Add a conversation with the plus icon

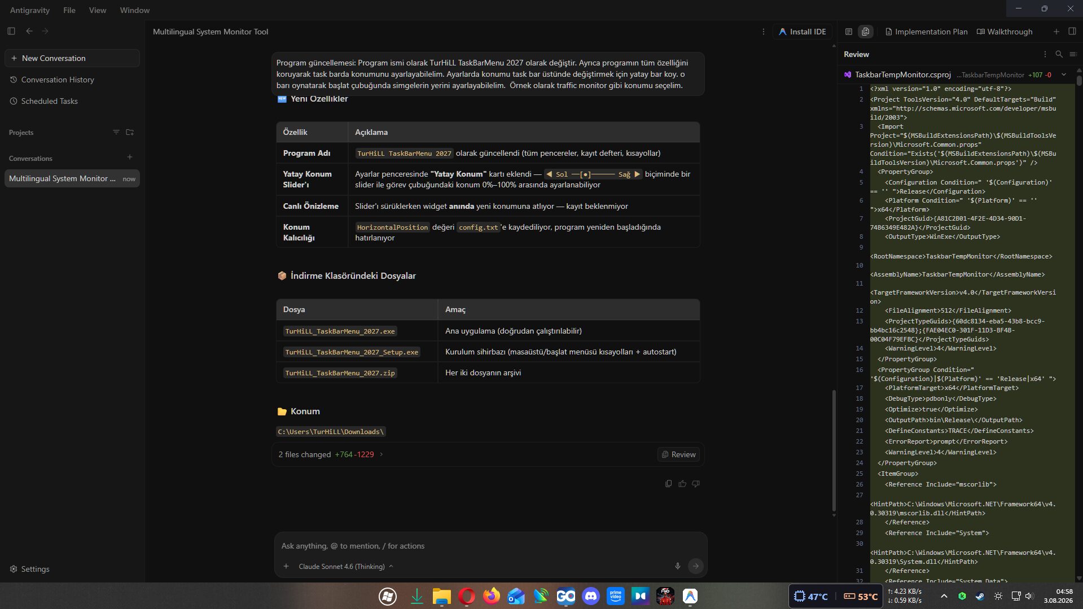pos(130,157)
